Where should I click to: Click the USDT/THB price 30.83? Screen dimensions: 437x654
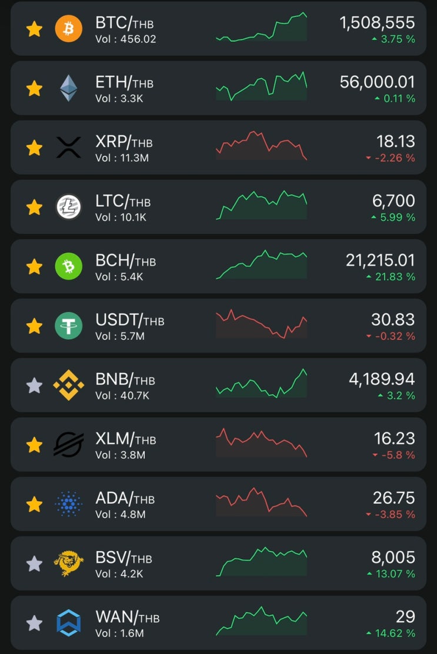click(392, 320)
